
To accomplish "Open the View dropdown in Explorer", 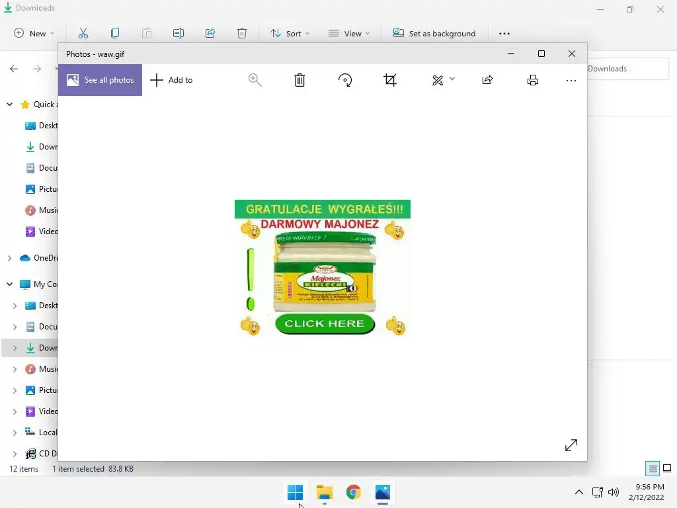I will point(349,33).
